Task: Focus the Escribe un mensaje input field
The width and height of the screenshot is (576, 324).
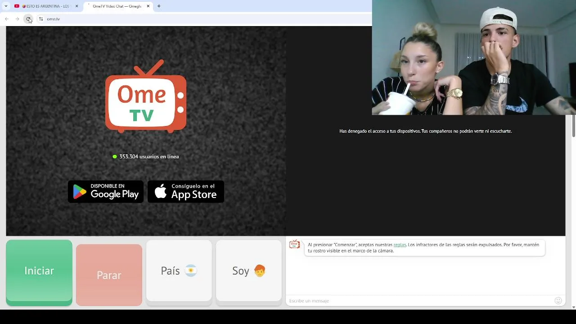Action: click(x=418, y=301)
